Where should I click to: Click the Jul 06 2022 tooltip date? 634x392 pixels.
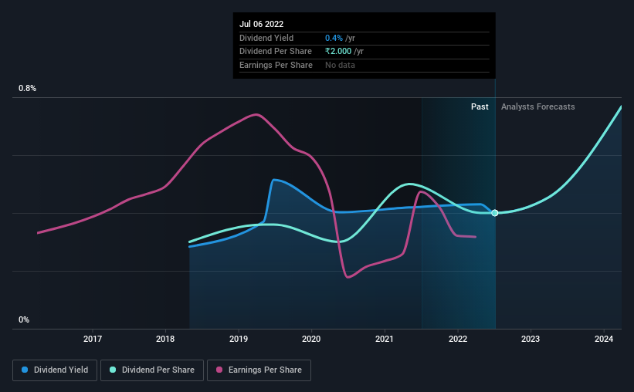click(x=261, y=24)
